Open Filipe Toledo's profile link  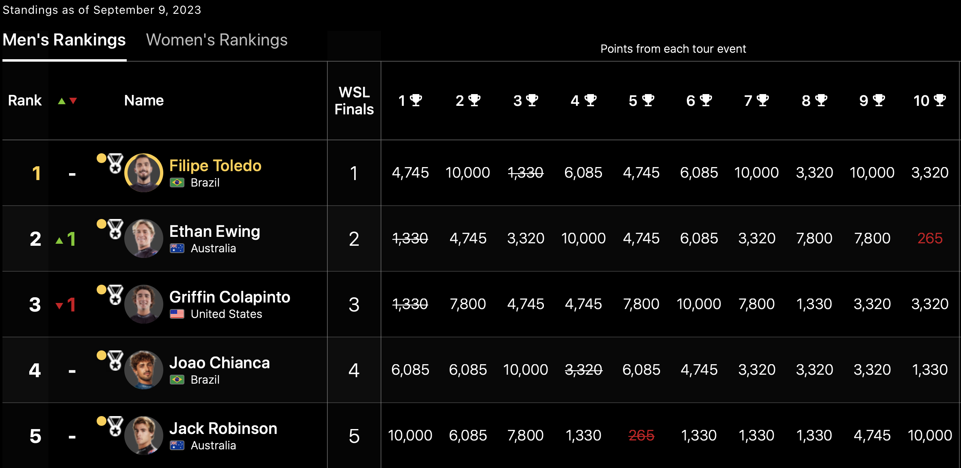(215, 166)
